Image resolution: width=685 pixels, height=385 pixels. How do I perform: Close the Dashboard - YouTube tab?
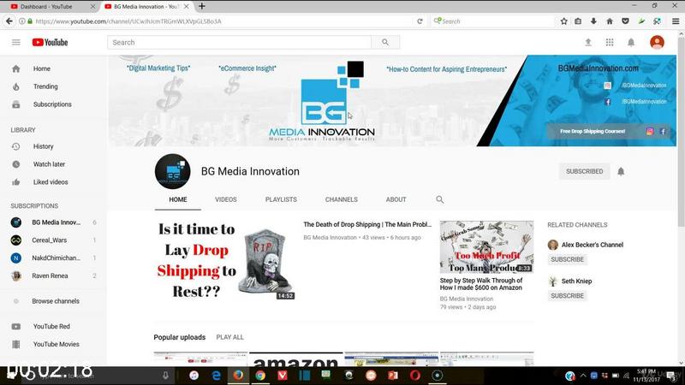coord(92,7)
